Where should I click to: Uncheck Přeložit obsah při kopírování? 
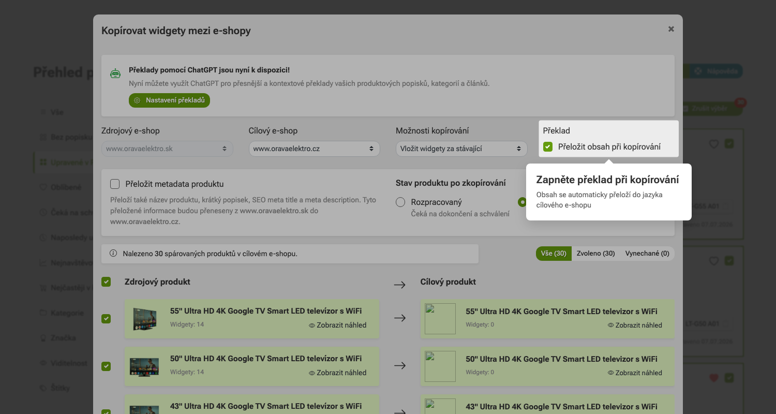click(548, 147)
